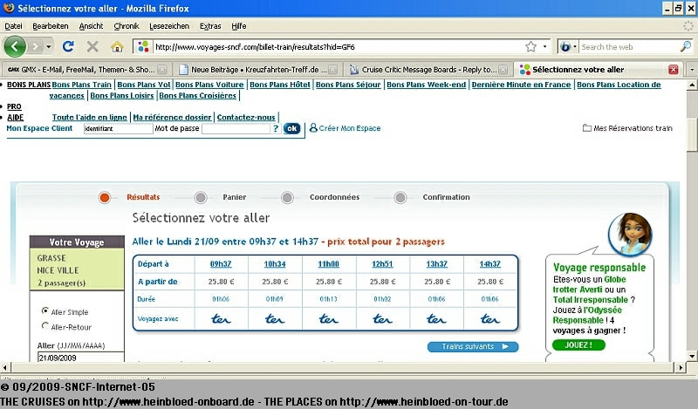Click the search magnifier icon
The width and height of the screenshot is (698, 409).
[686, 46]
